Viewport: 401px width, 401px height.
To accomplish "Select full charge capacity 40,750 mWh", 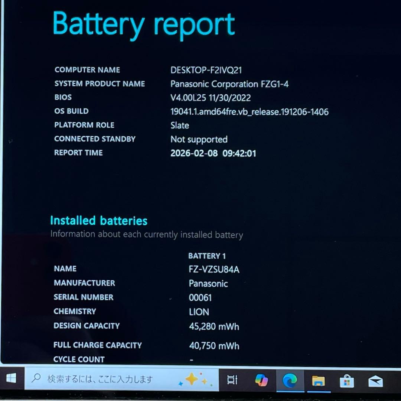I will click(214, 346).
